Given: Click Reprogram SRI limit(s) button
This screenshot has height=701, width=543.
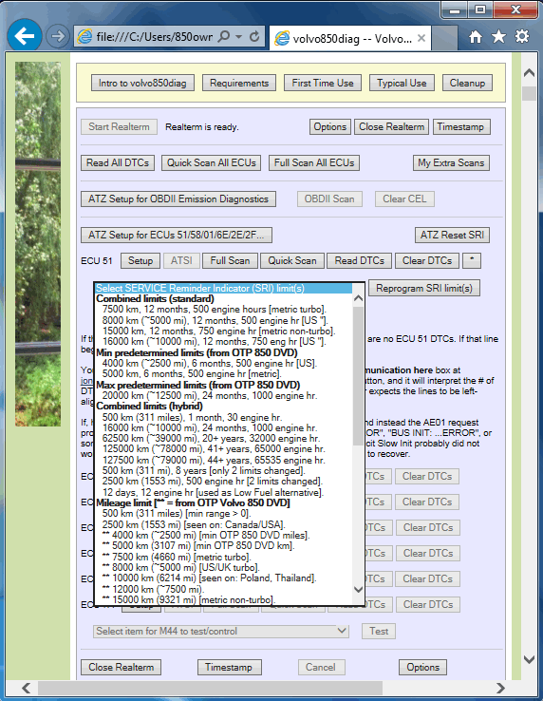Looking at the screenshot, I should pos(424,289).
